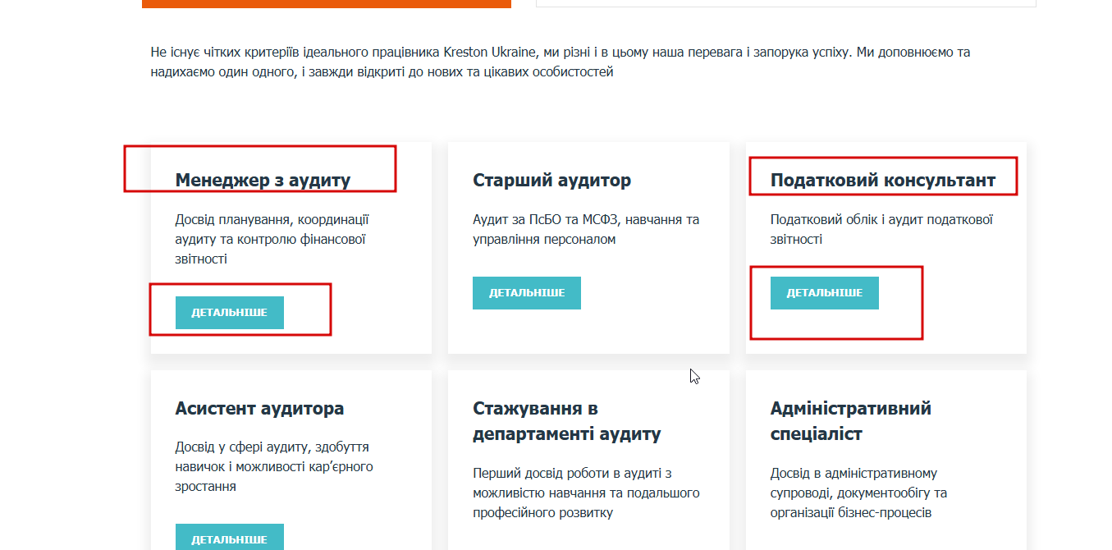The height and width of the screenshot is (550, 1112).
Task: Open details for Асистент аудитора vacancy
Action: [230, 537]
